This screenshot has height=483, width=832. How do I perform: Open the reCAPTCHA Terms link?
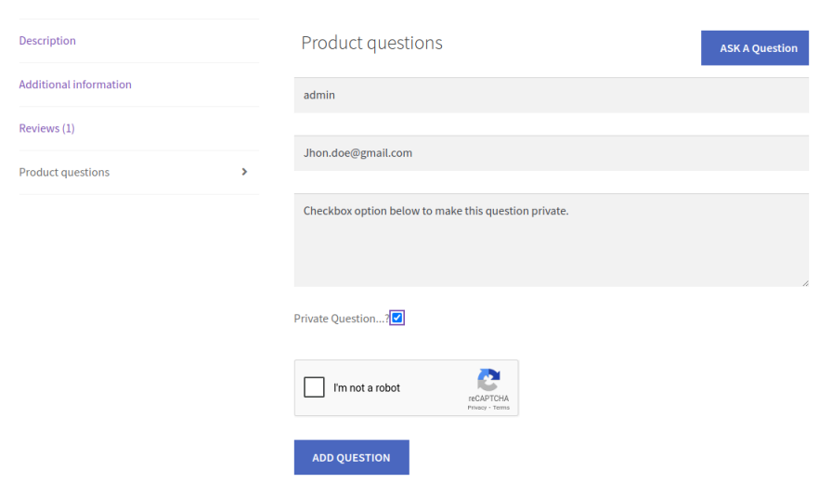[x=501, y=408]
